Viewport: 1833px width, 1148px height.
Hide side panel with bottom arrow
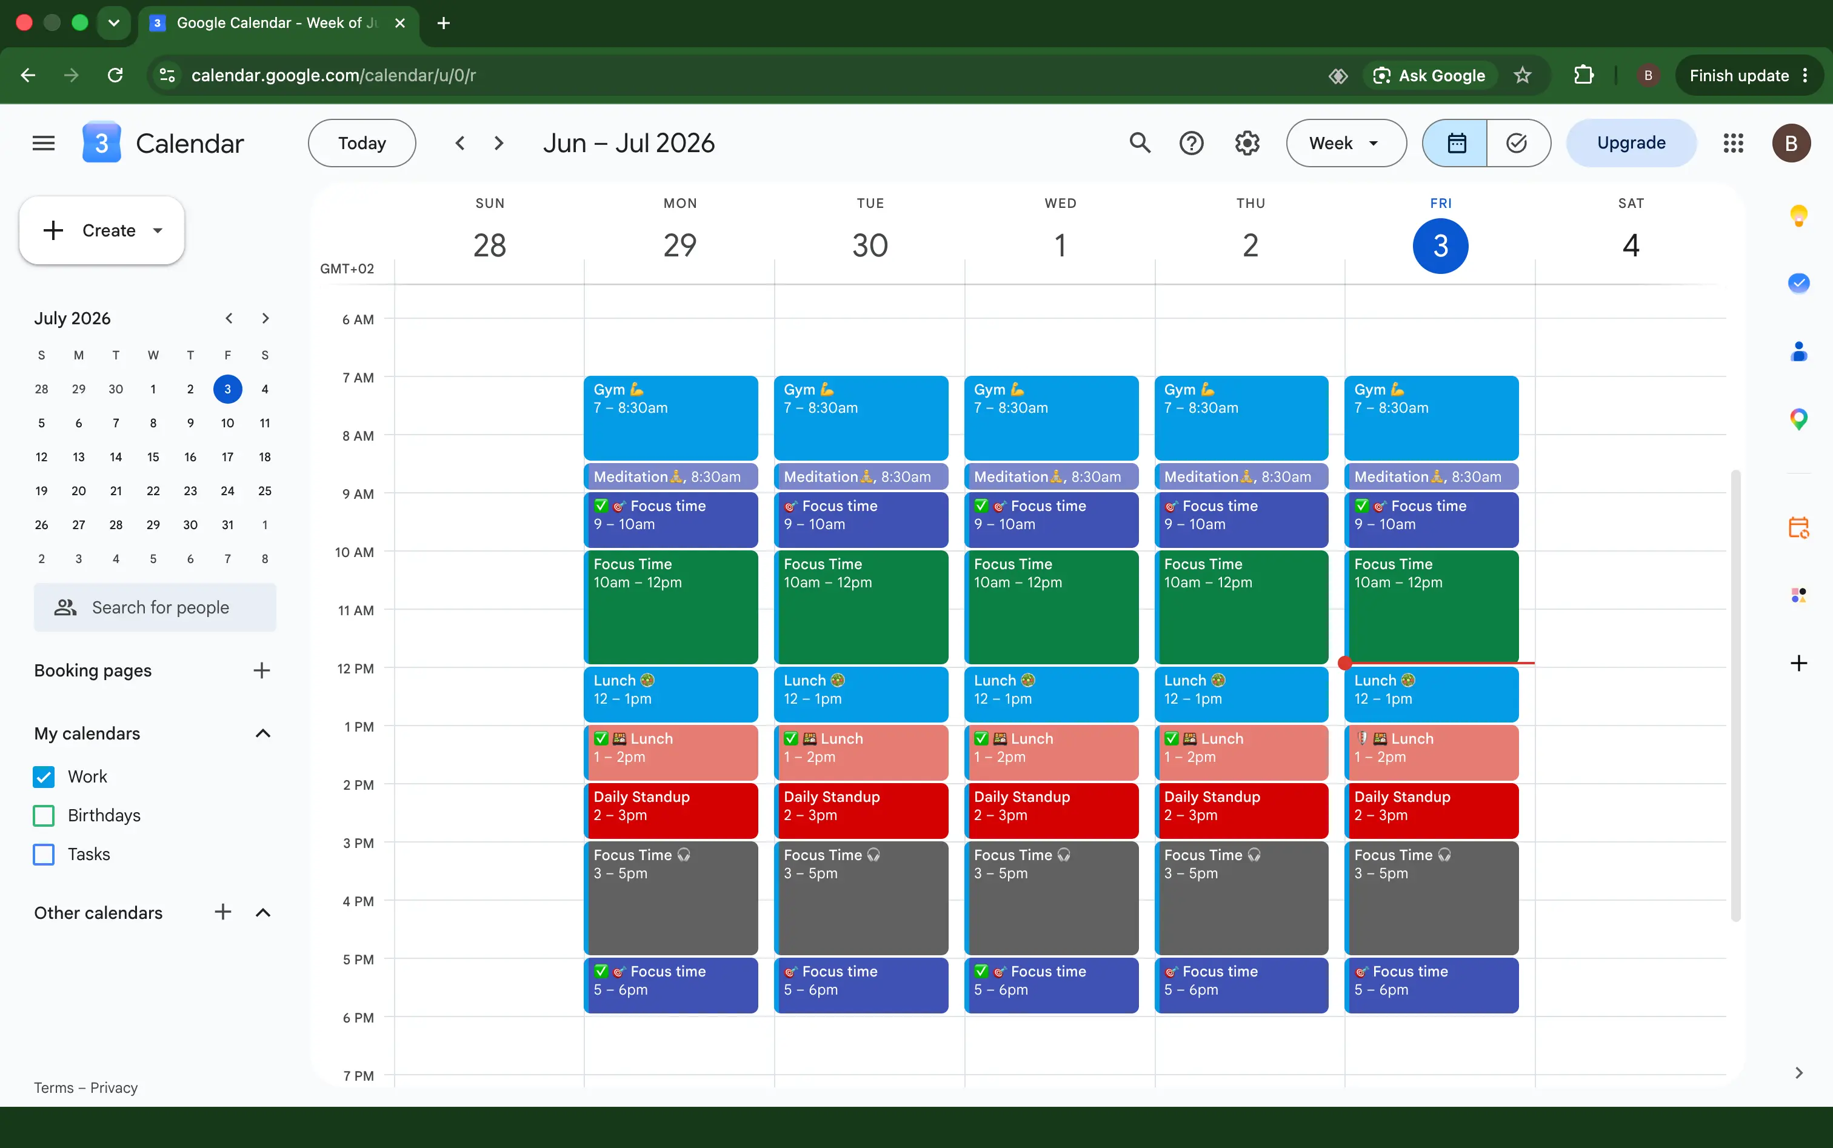tap(1798, 1072)
